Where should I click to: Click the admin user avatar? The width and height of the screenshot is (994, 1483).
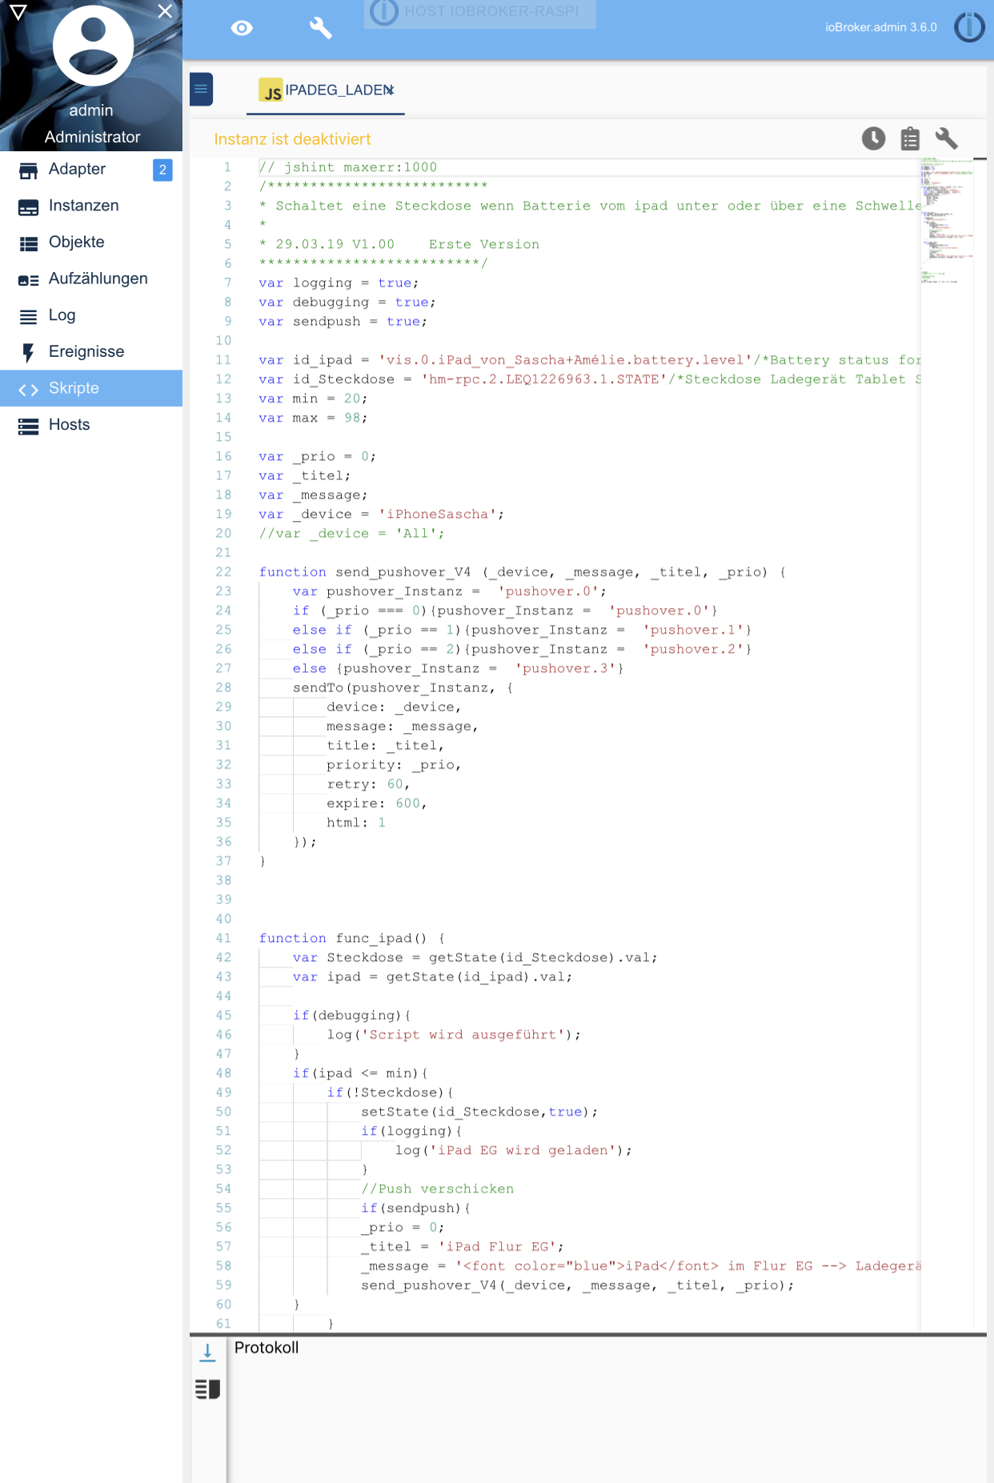(x=93, y=46)
